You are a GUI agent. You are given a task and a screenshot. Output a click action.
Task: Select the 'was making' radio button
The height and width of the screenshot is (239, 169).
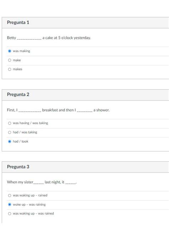(x=10, y=51)
